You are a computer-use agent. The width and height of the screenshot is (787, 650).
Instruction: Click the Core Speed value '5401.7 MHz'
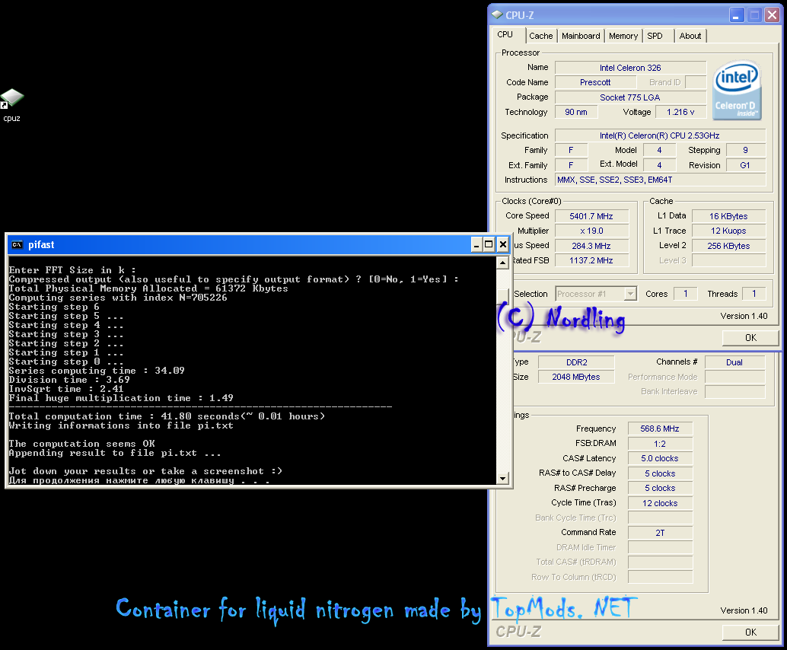591,216
